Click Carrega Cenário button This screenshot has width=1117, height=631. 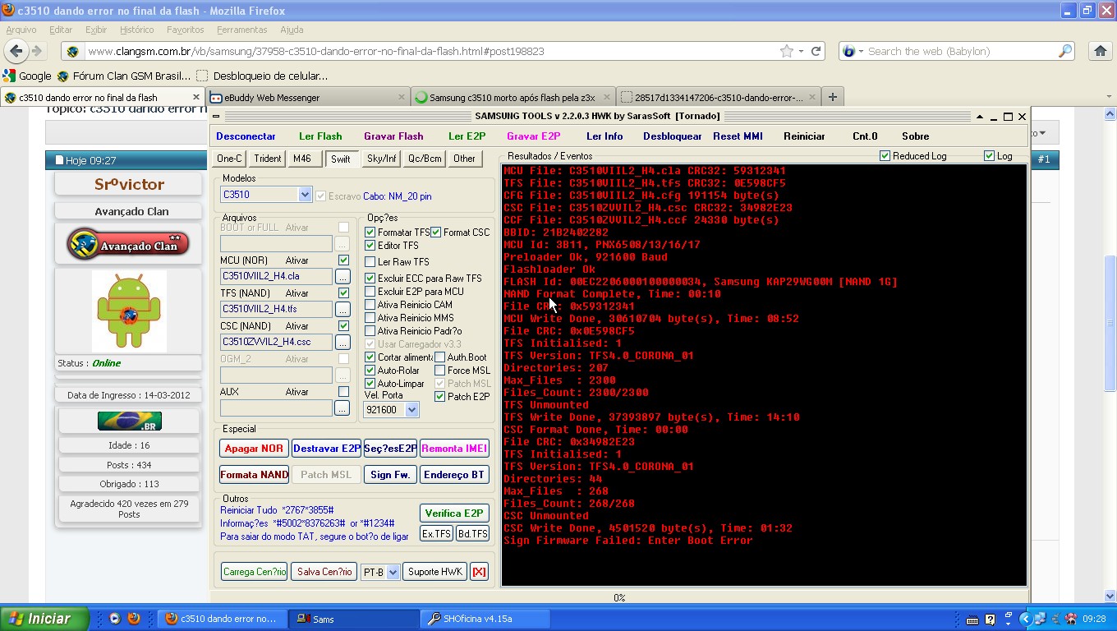point(254,572)
